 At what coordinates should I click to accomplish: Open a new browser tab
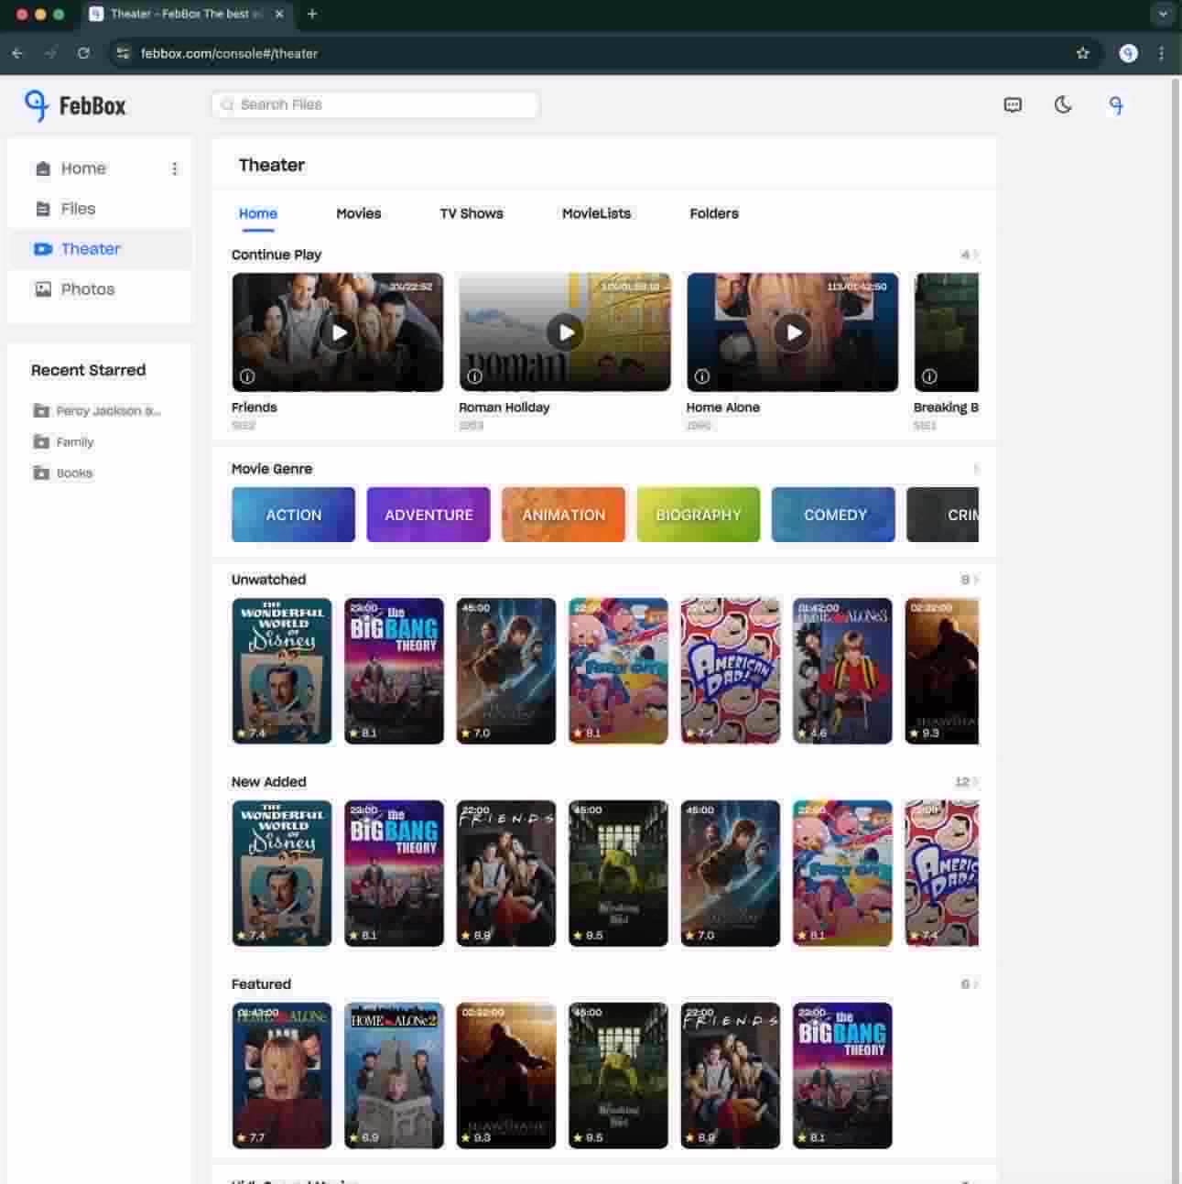pos(312,14)
